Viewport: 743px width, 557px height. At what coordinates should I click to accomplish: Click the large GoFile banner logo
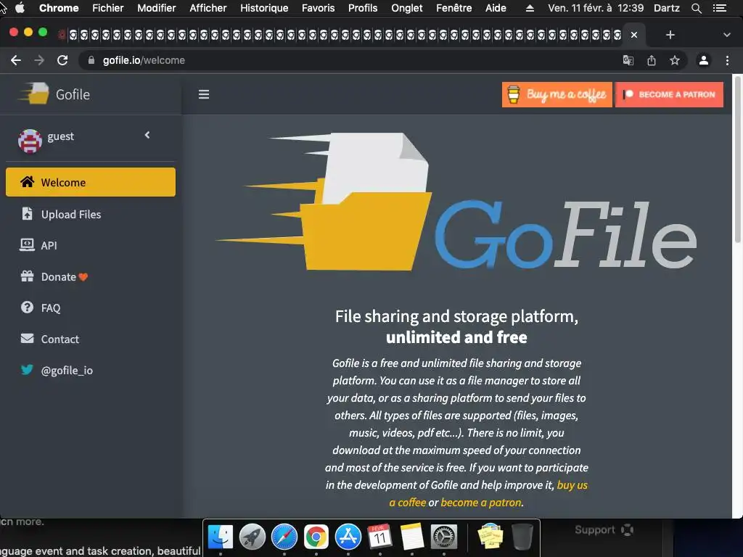coord(456,202)
